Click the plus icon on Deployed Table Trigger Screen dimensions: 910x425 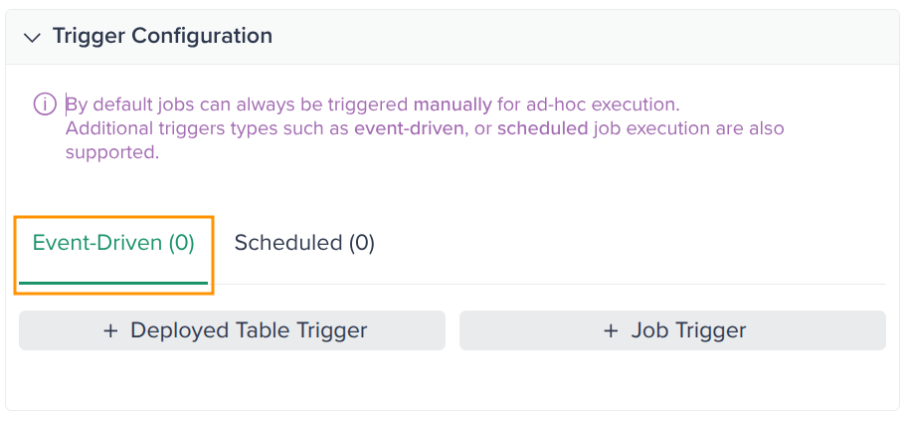(110, 330)
